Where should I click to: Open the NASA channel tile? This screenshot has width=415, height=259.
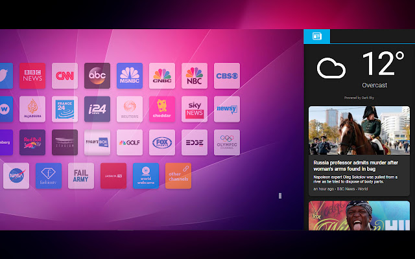point(16,175)
